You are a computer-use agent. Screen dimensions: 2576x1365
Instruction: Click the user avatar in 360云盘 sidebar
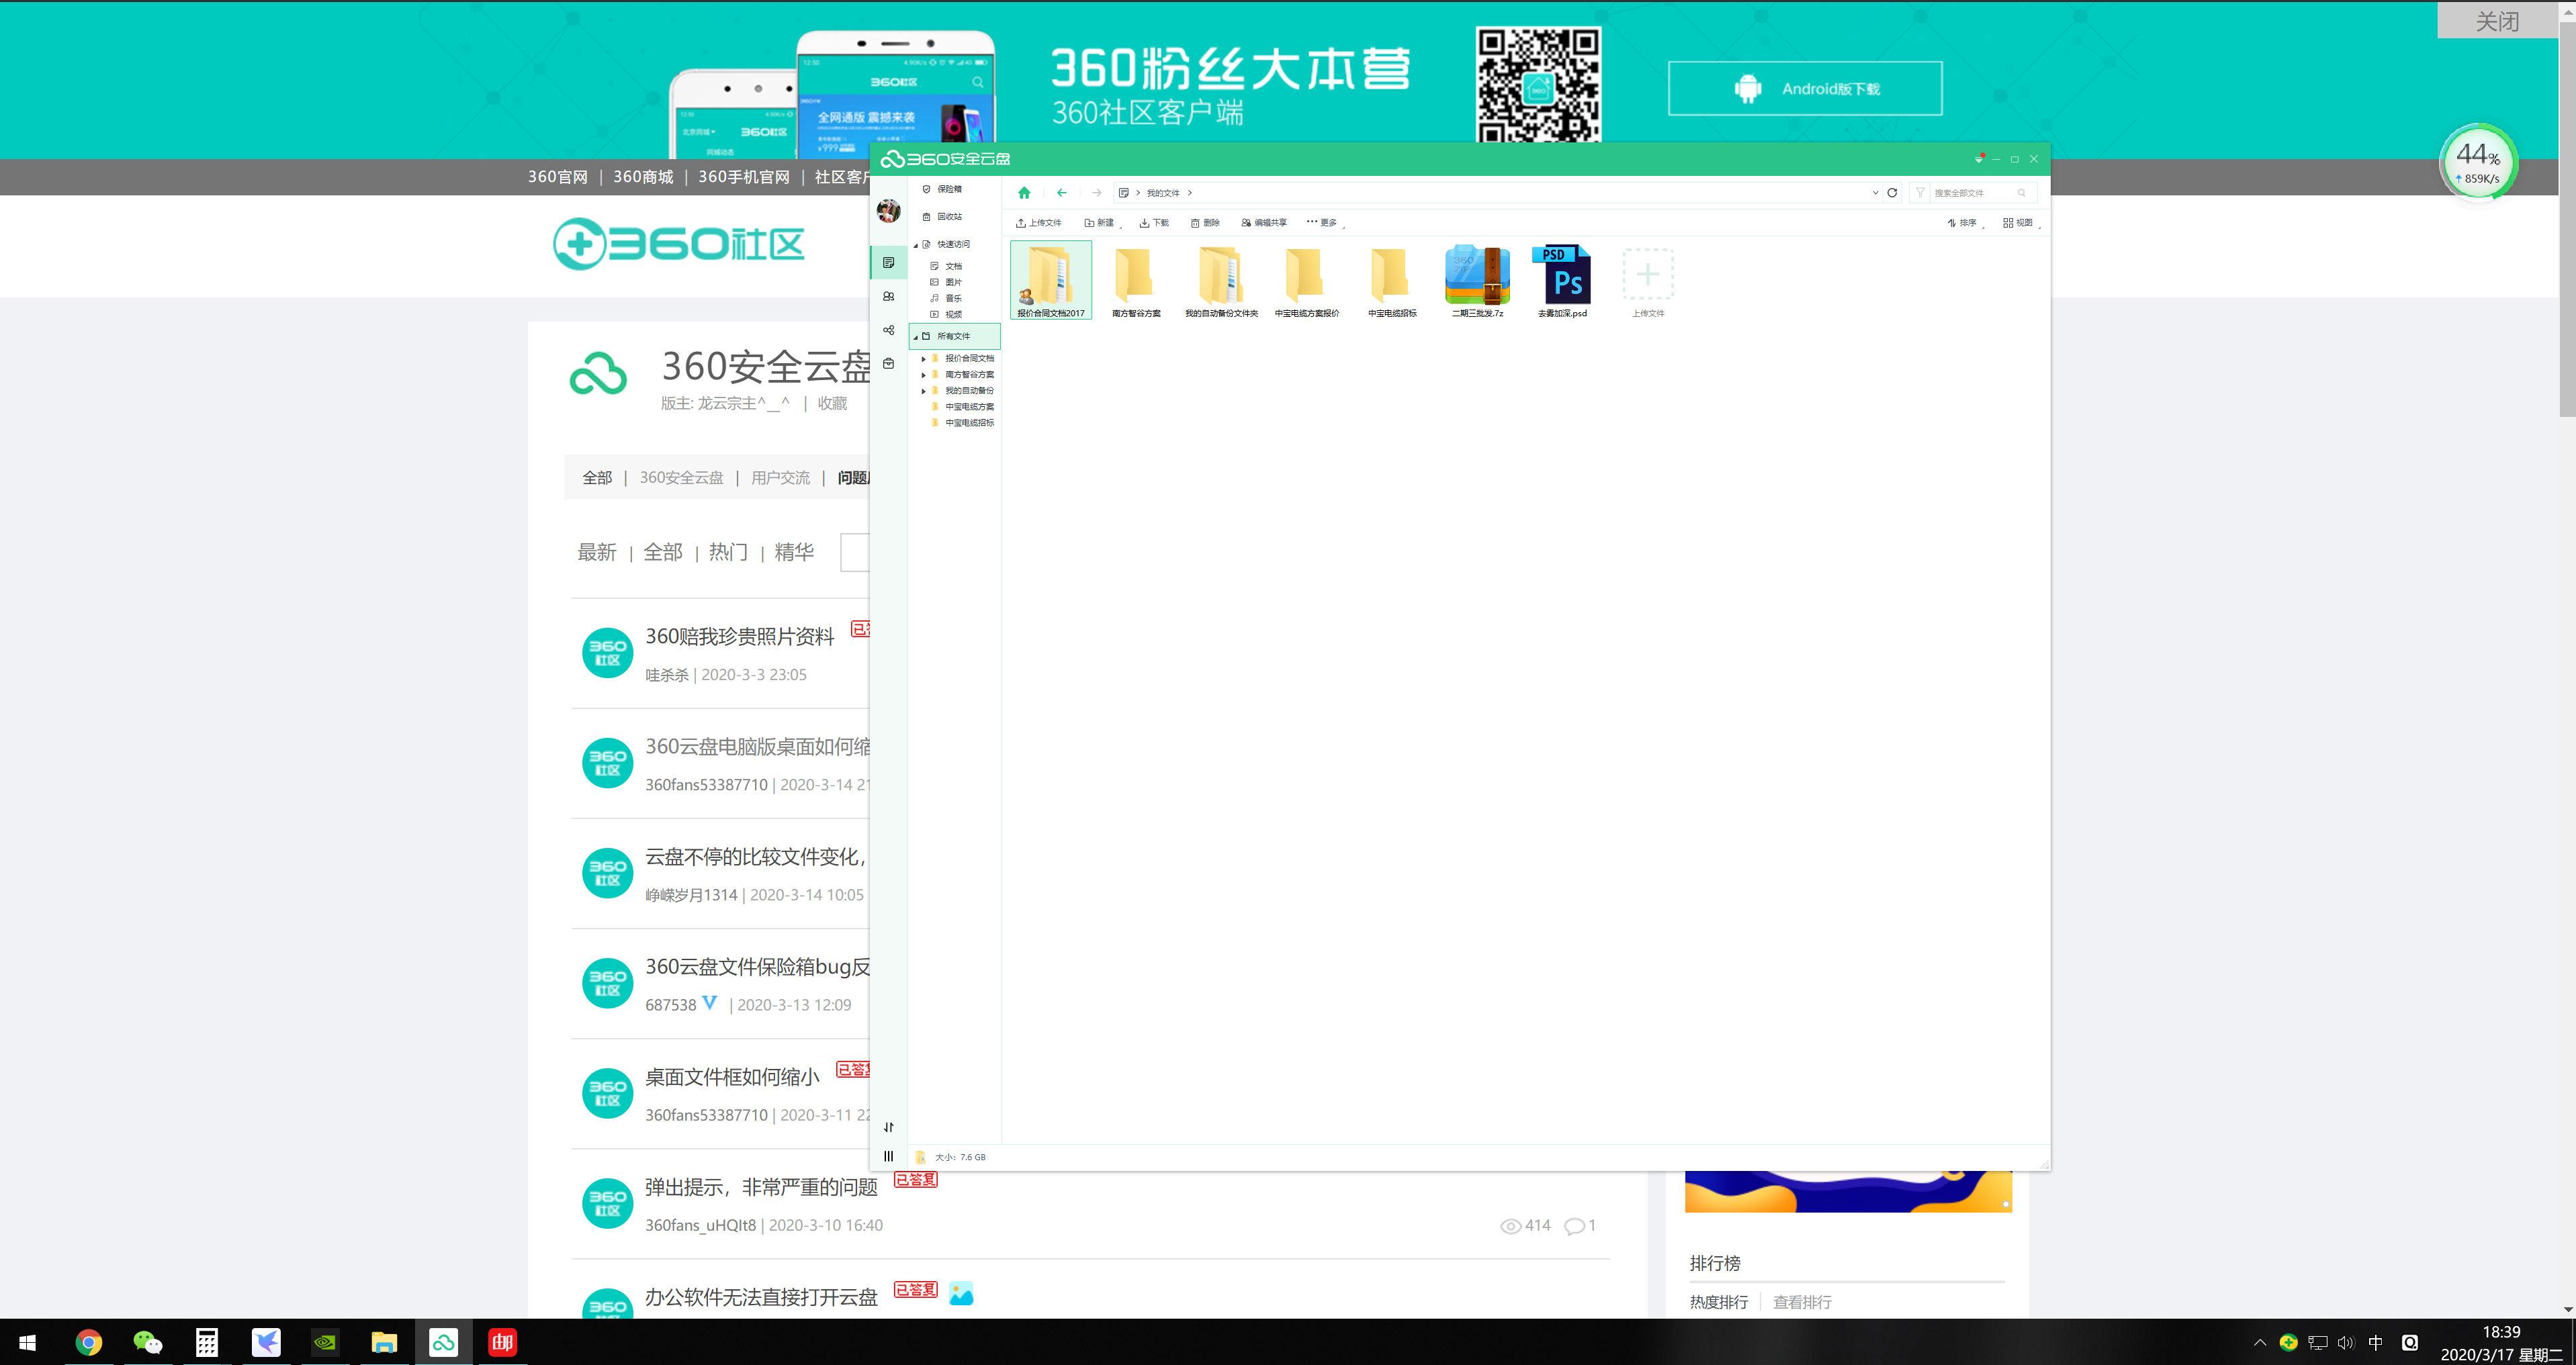(x=888, y=211)
